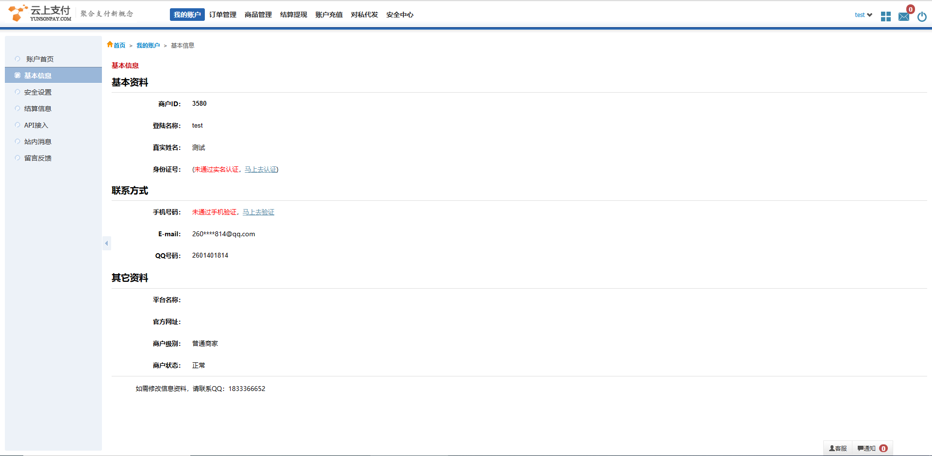Collapse the sidebar with arrow handle
Viewport: 932px width, 456px height.
coord(107,244)
